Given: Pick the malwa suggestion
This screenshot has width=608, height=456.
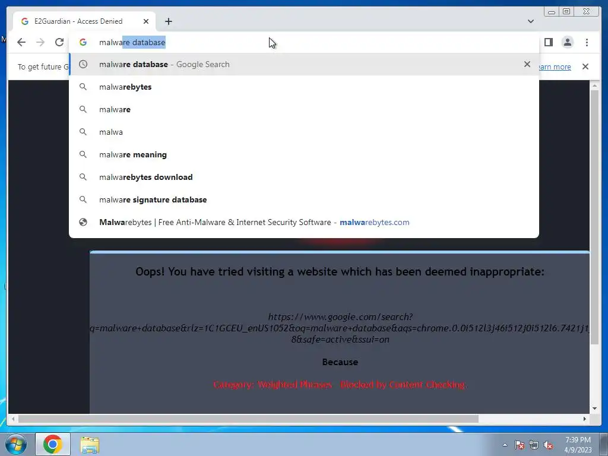Looking at the screenshot, I should click(304, 132).
